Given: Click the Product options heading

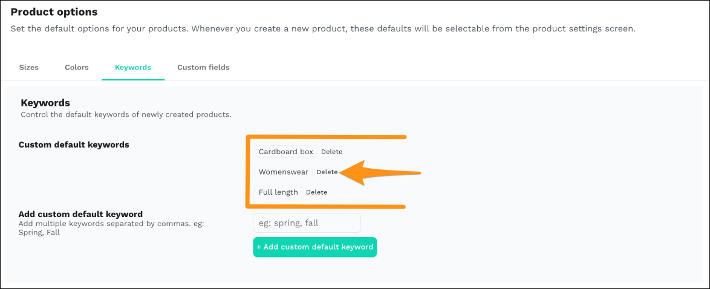Looking at the screenshot, I should [54, 11].
